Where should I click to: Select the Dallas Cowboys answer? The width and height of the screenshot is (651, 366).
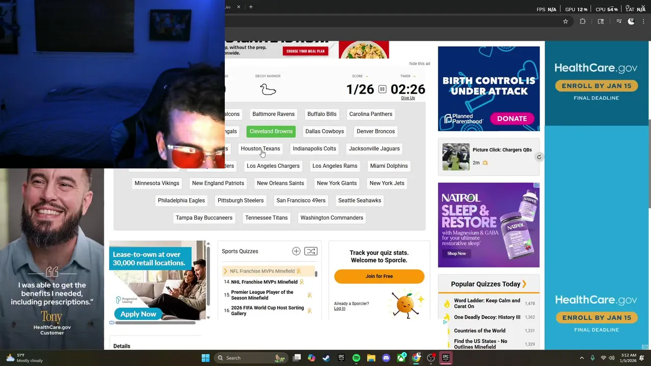click(x=324, y=131)
